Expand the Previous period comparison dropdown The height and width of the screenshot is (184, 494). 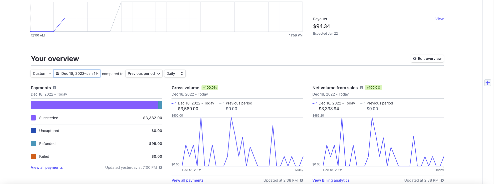point(144,73)
